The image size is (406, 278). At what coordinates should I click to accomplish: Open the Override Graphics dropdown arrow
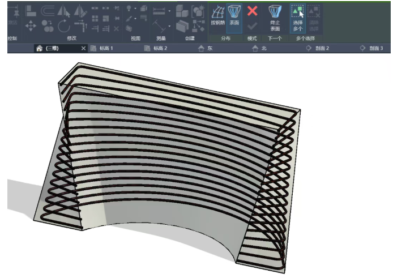[135, 19]
